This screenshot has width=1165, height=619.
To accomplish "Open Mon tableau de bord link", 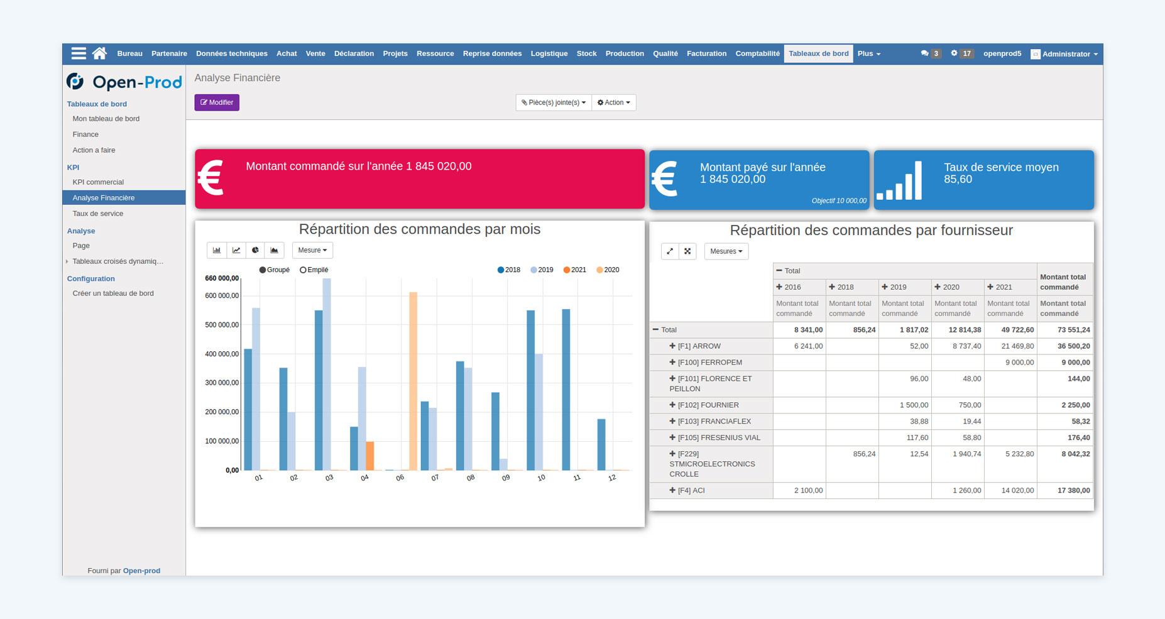I will coord(106,119).
